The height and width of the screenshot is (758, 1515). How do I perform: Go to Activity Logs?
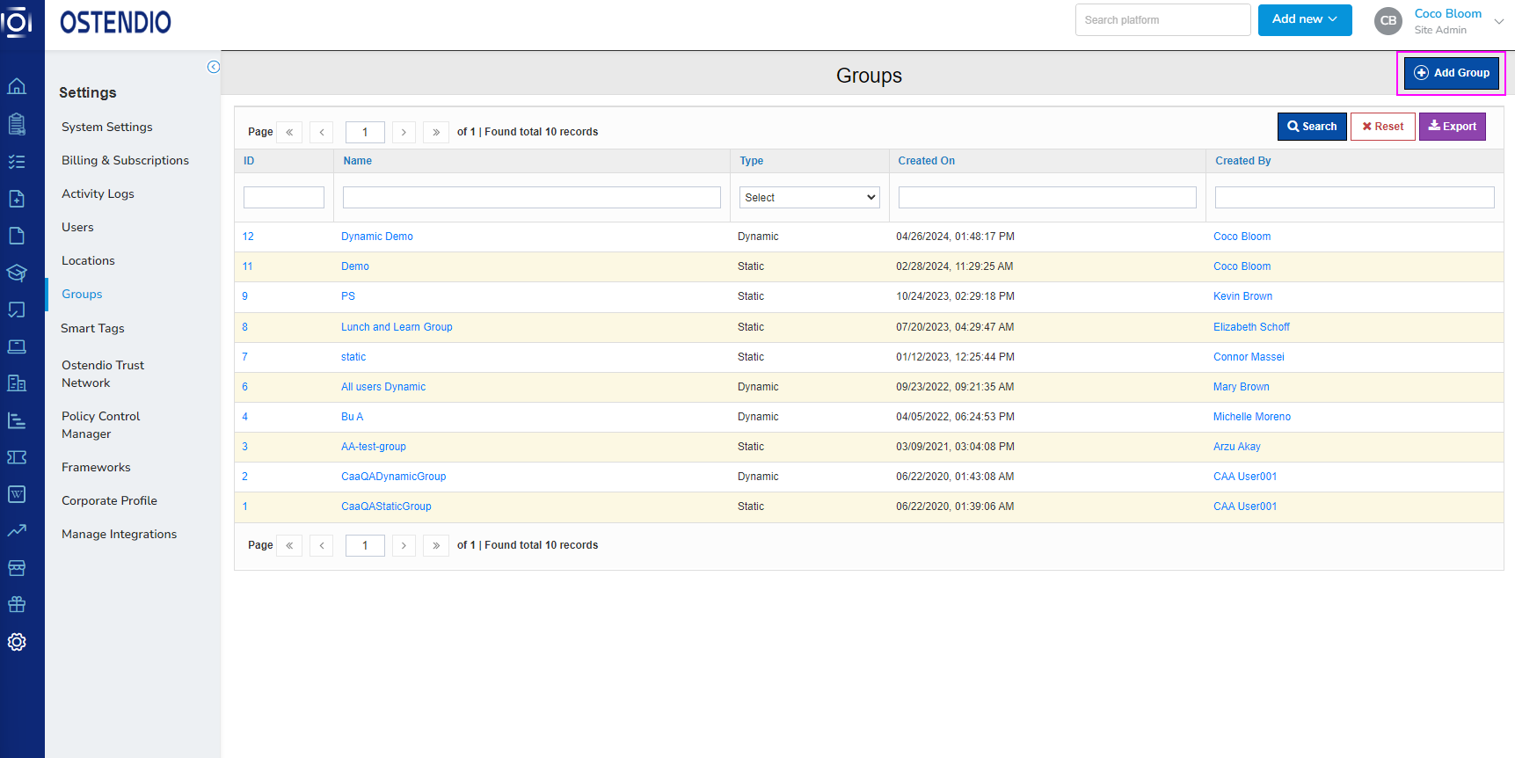coord(98,193)
